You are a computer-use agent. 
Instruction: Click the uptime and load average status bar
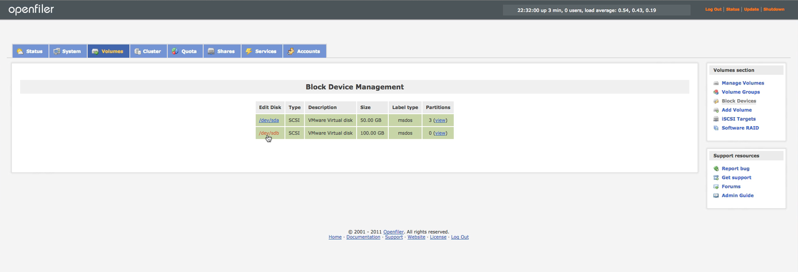pos(596,10)
